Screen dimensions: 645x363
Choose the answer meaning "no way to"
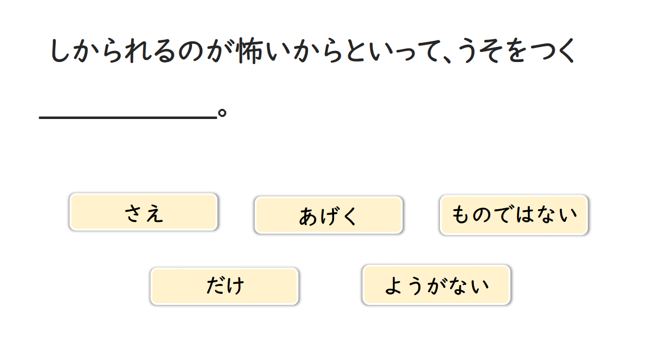click(x=436, y=285)
